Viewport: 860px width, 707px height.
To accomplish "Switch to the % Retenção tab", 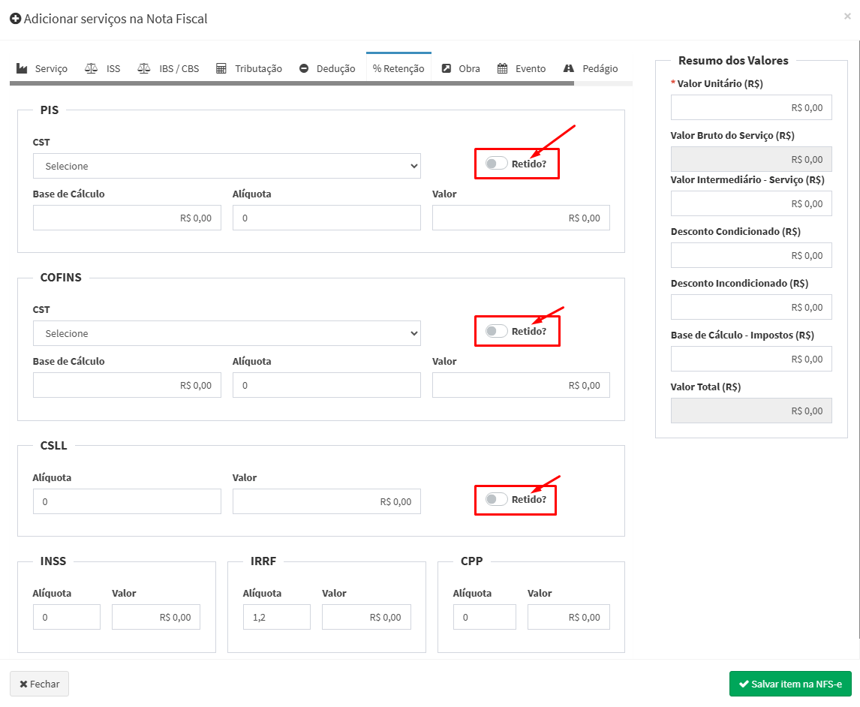I will [398, 68].
